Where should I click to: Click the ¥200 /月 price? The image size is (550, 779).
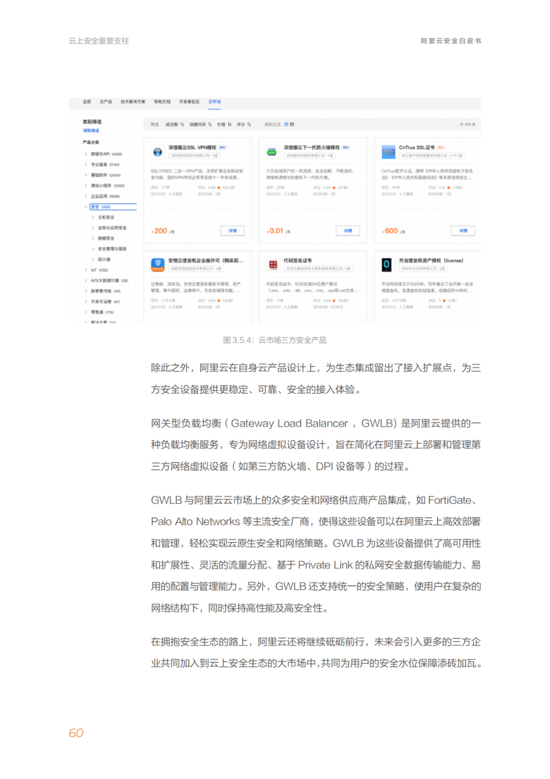[163, 231]
